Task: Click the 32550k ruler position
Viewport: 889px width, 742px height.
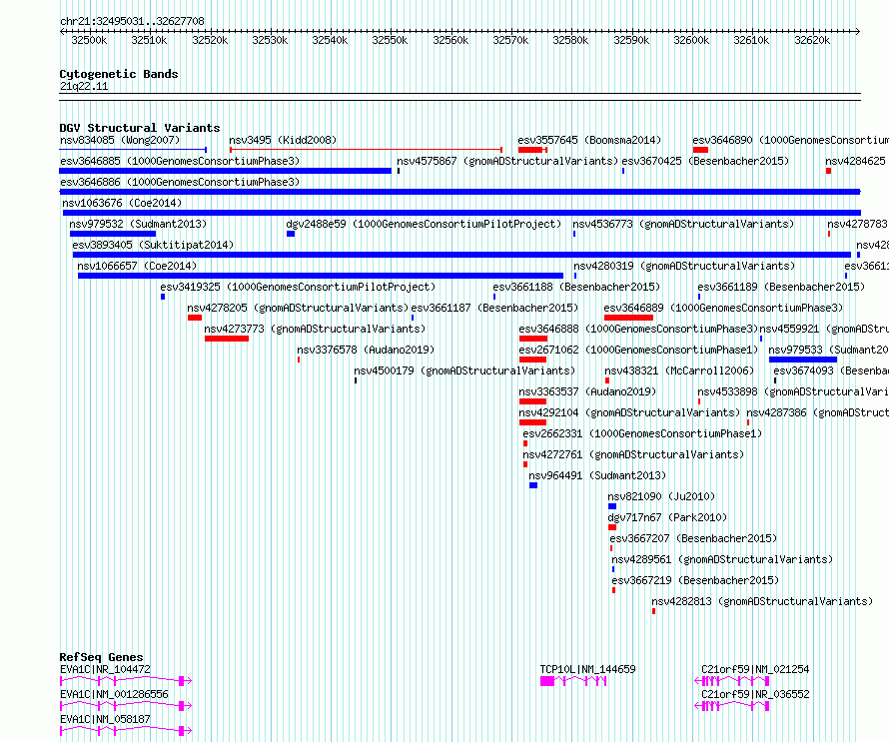Action: [x=390, y=40]
